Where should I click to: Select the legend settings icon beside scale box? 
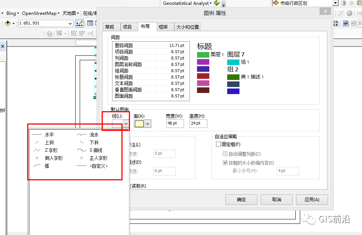(90, 23)
